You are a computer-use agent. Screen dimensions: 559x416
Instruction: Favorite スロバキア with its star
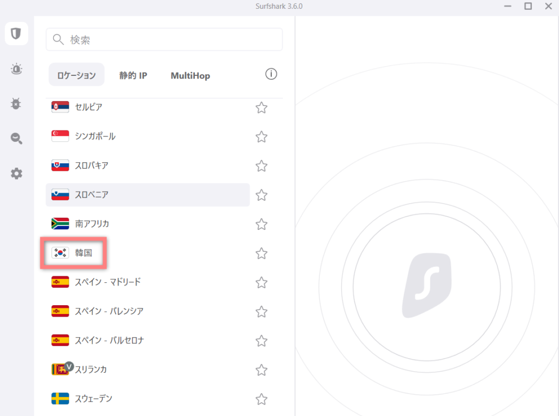click(x=261, y=166)
